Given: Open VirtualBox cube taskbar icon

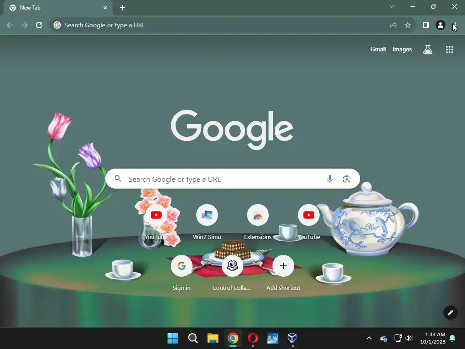Looking at the screenshot, I should click(x=292, y=338).
